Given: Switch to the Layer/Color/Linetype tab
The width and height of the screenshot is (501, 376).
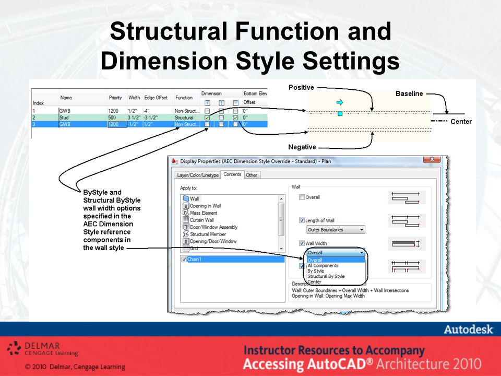Looking at the screenshot, I should click(x=198, y=175).
